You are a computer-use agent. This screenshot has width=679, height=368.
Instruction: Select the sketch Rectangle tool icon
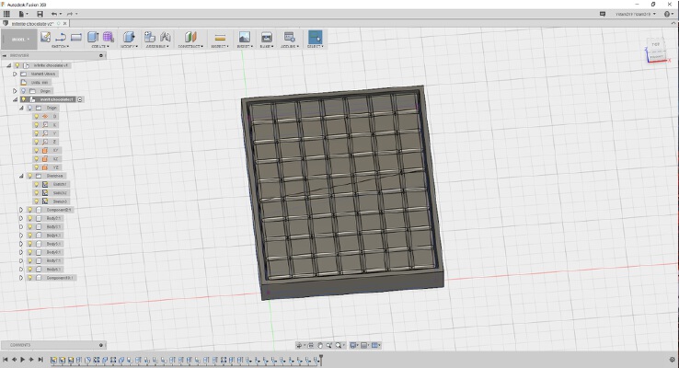click(x=76, y=37)
